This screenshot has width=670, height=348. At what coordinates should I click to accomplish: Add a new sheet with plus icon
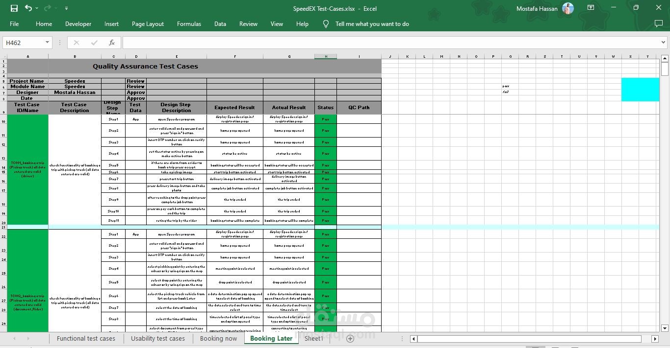[x=350, y=338]
